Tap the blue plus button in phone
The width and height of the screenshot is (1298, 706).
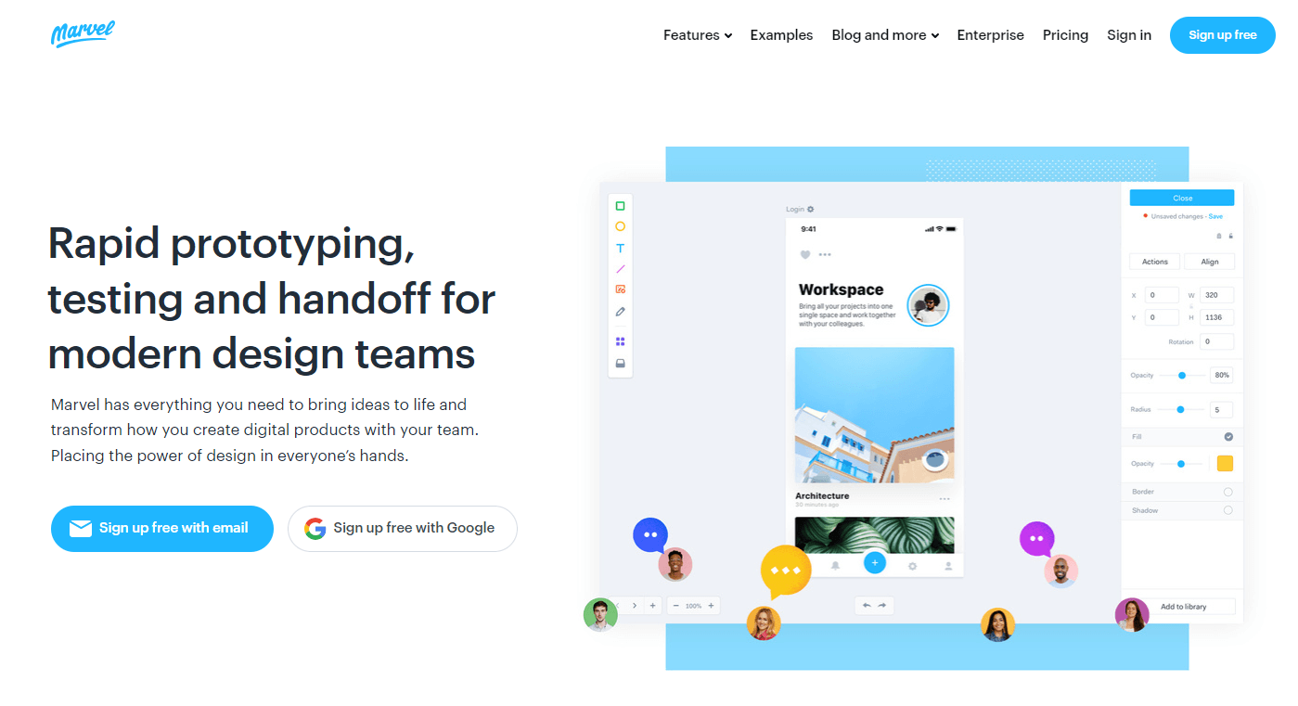click(x=875, y=562)
